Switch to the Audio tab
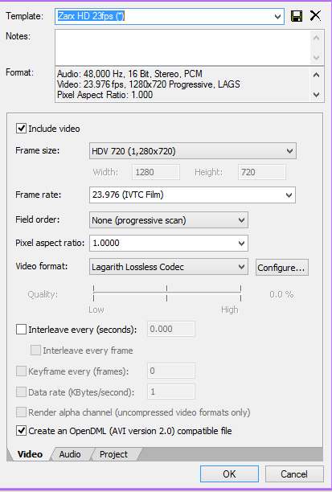Viewport: 332px width, 492px height. (70, 454)
